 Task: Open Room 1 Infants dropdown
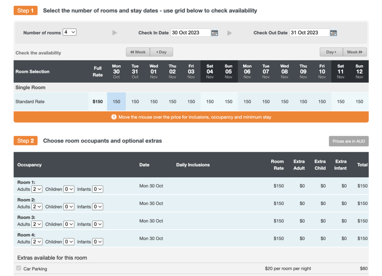click(x=98, y=189)
